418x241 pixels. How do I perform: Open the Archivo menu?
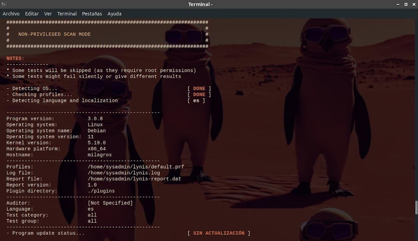pyautogui.click(x=11, y=14)
